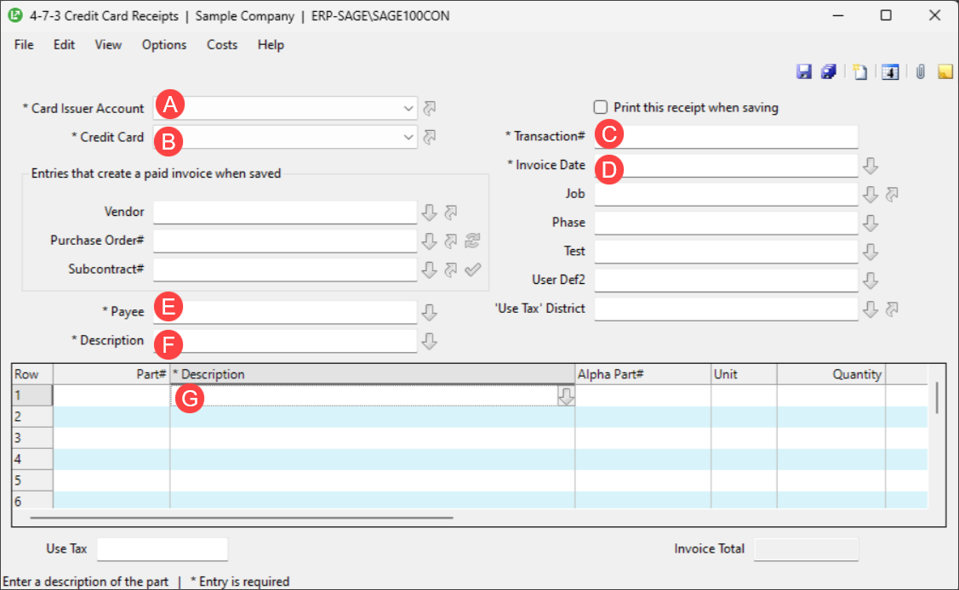Select the Quantity column header

831,374
